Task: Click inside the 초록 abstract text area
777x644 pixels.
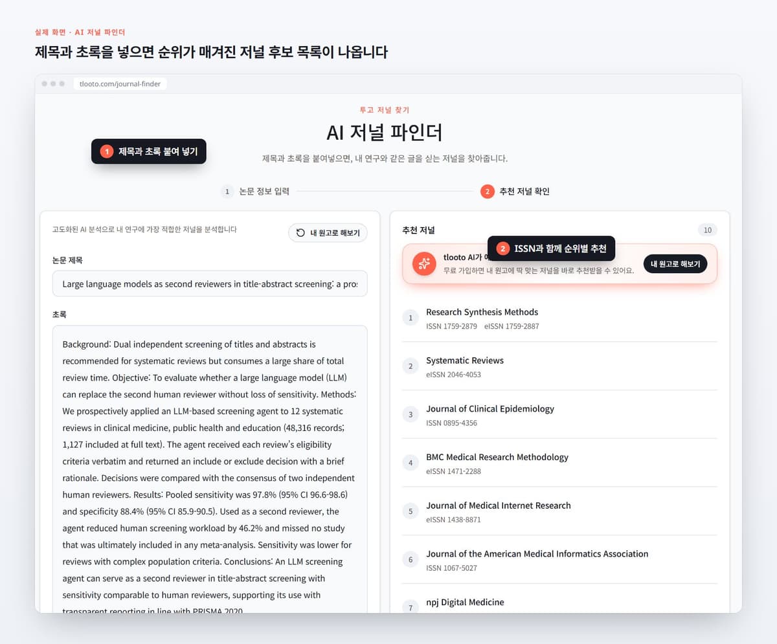Action: pyautogui.click(x=210, y=469)
